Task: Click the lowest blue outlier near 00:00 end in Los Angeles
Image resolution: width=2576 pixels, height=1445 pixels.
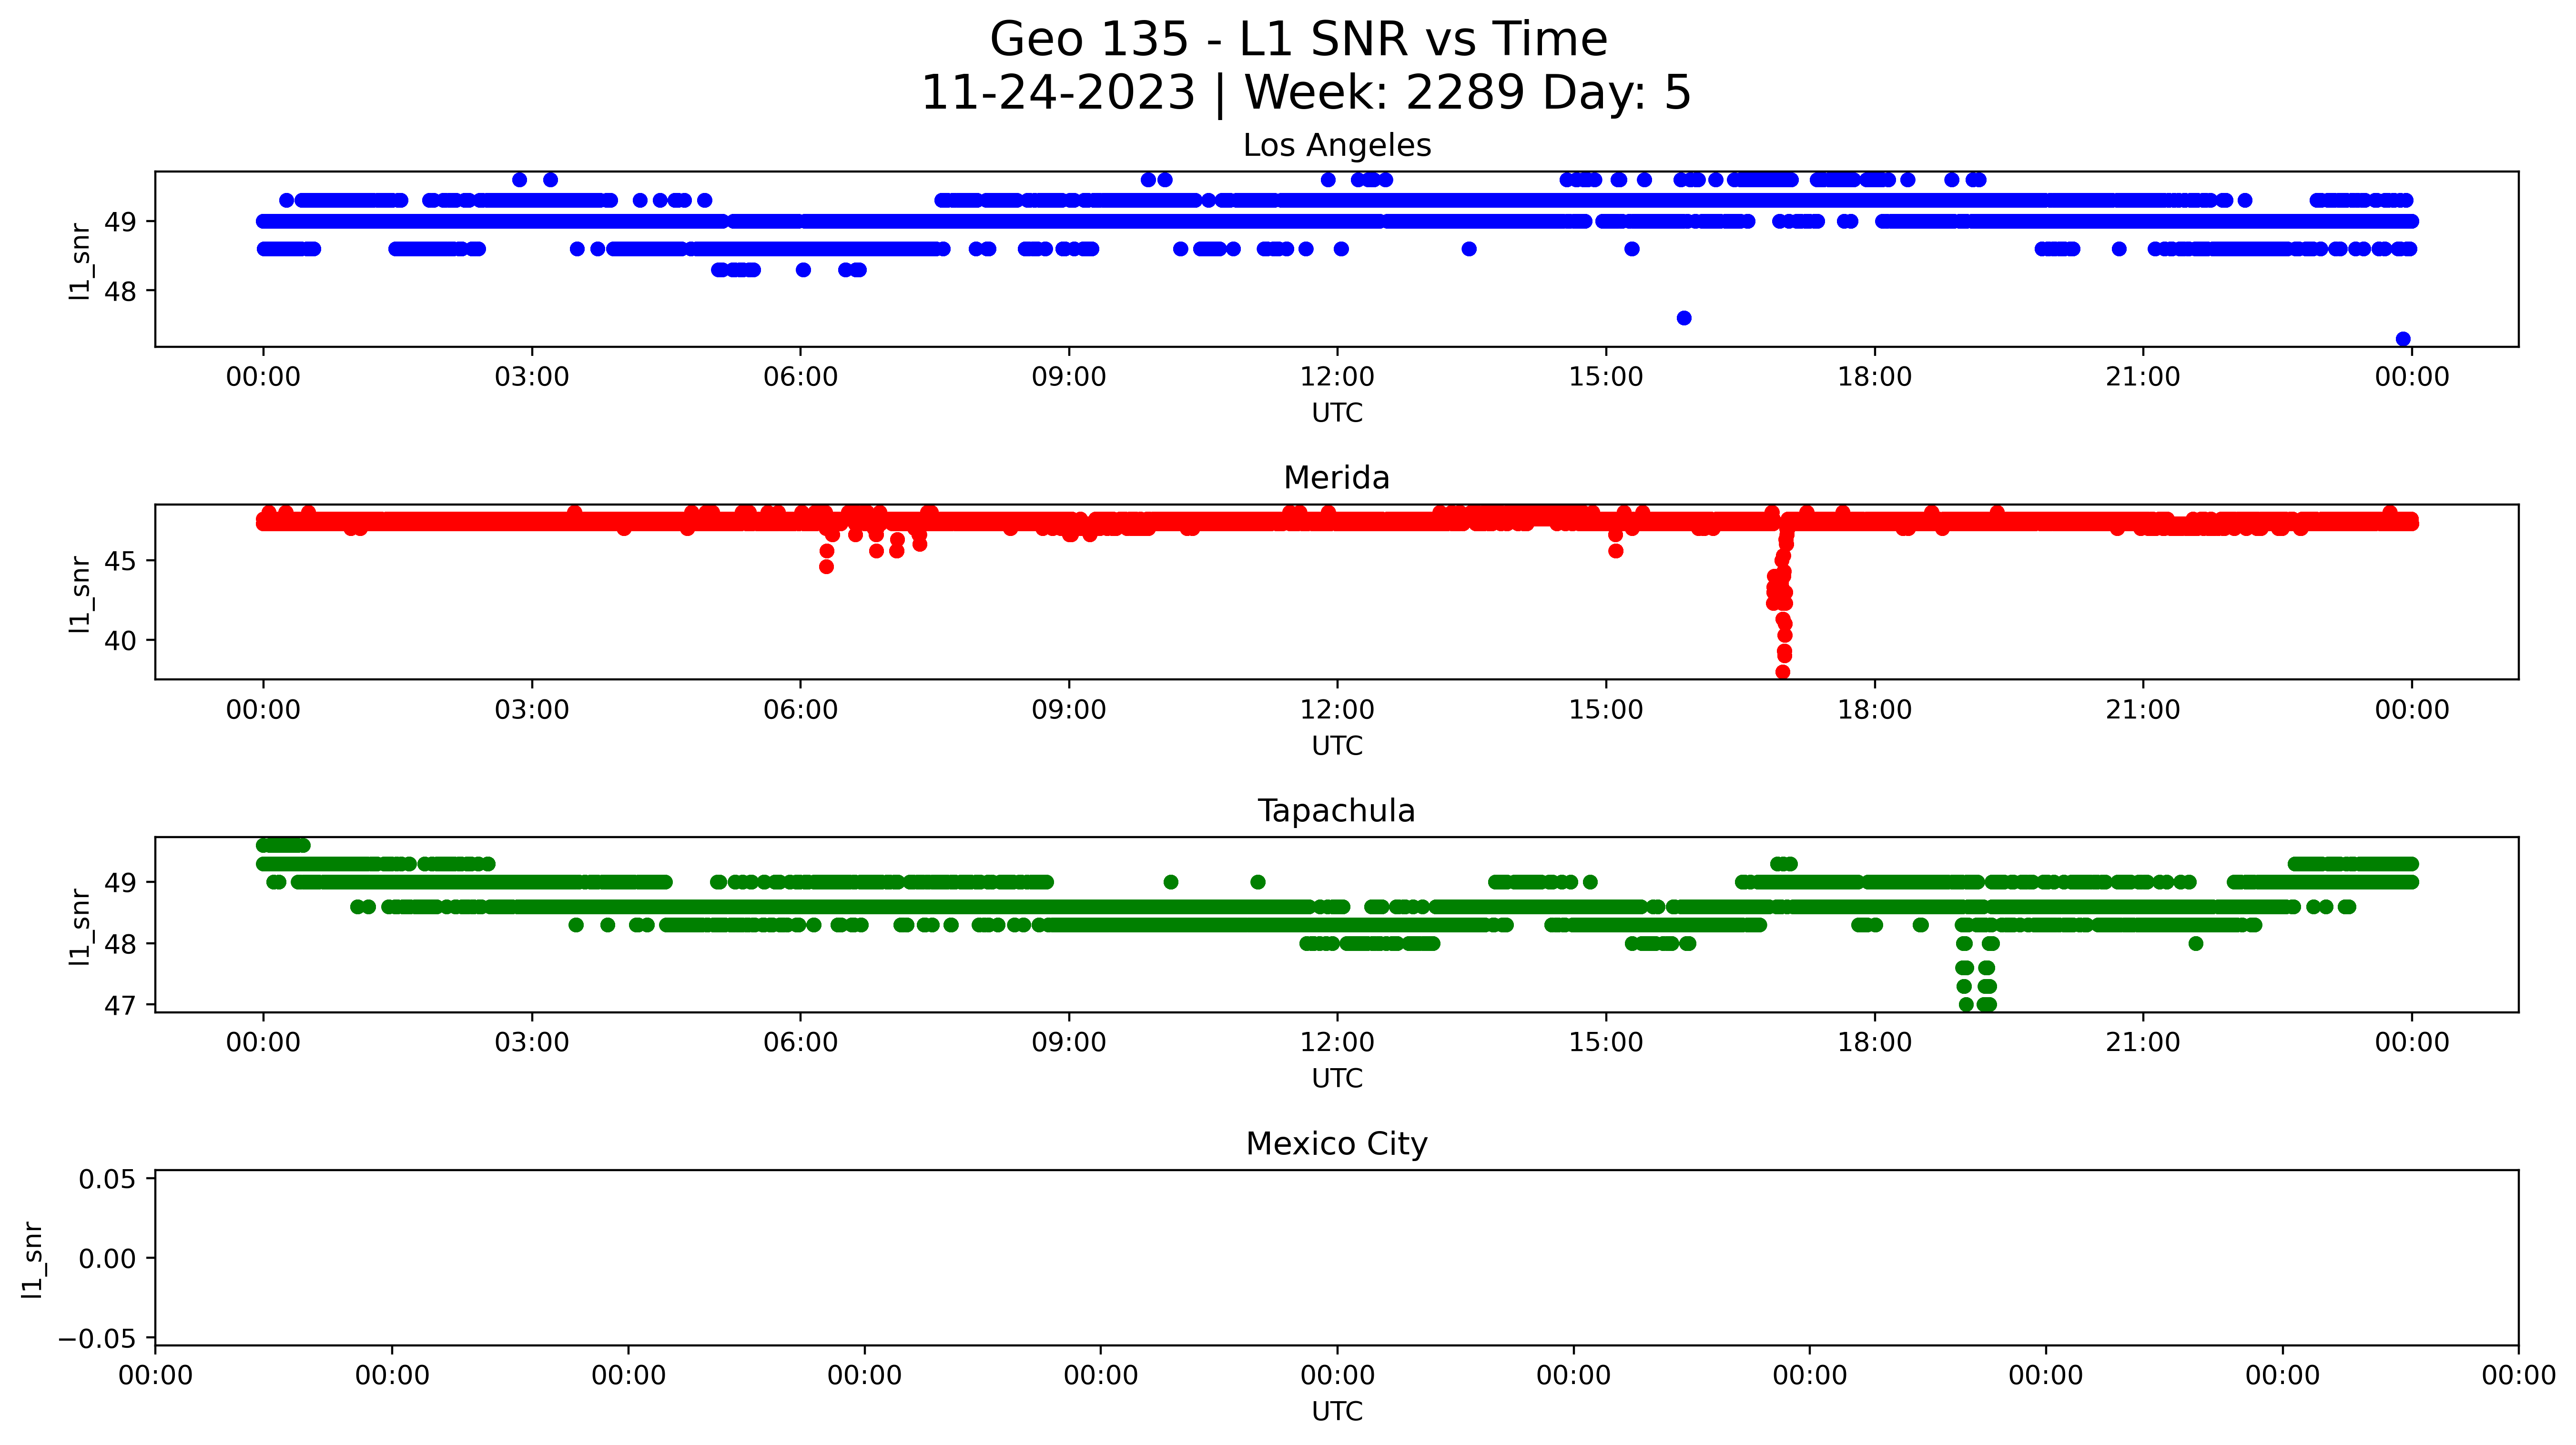Action: coord(2403,339)
